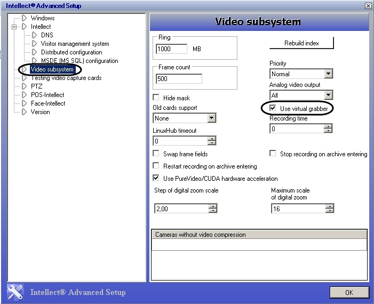
Task: Open Face-Intellect settings page
Action: pos(48,103)
